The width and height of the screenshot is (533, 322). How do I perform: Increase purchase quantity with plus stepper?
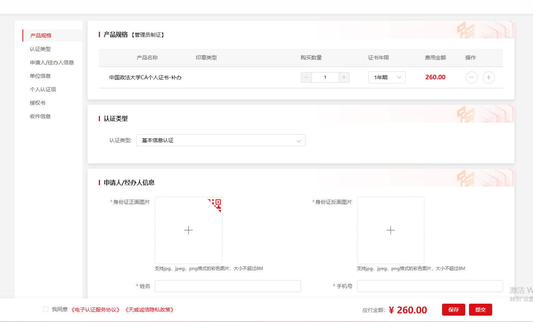[x=344, y=77]
